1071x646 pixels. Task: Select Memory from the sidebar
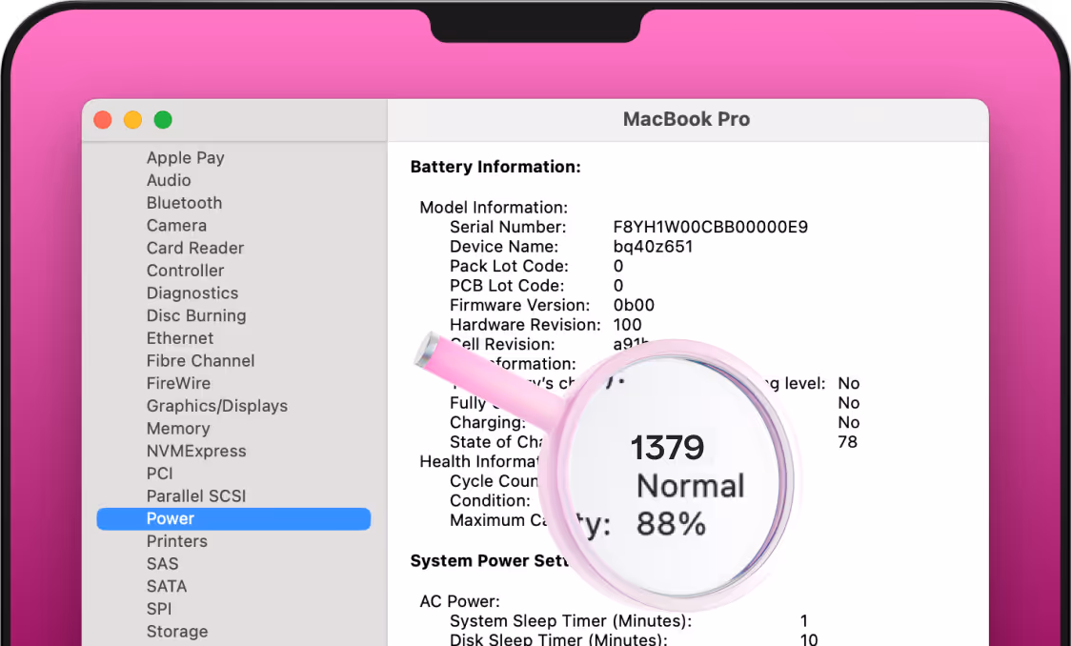(x=178, y=428)
